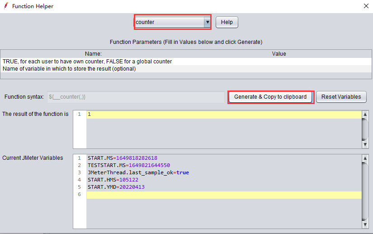
Task: Click JMeter Variables scrollbar up arrow
Action: click(x=365, y=158)
